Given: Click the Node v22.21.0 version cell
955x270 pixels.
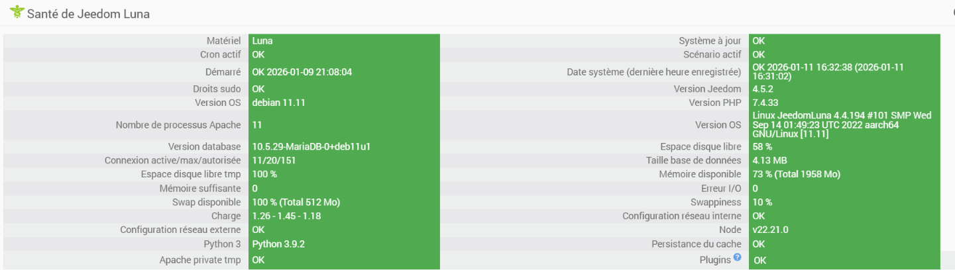Looking at the screenshot, I should tap(770, 230).
